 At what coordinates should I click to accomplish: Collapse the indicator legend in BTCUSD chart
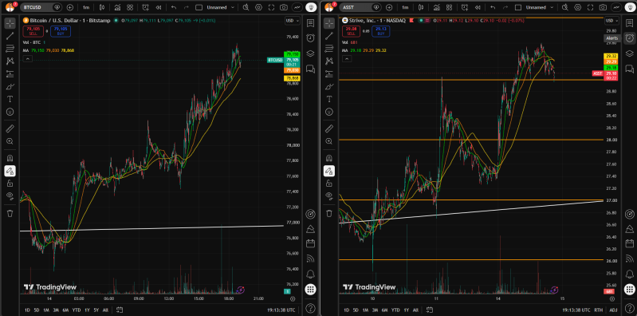[27, 59]
